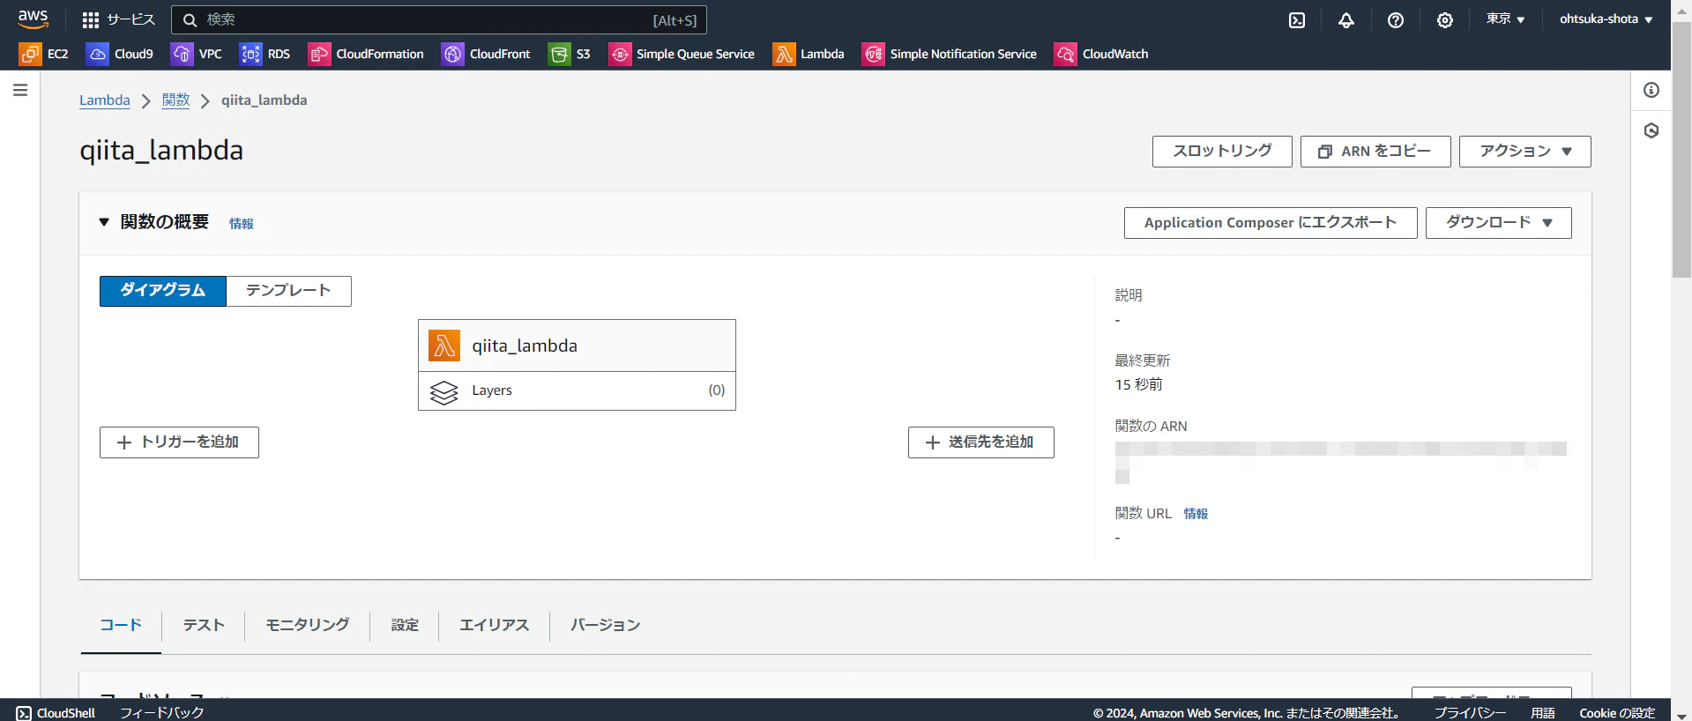This screenshot has height=721, width=1692.
Task: Click the Layers (0) row
Action: click(577, 390)
